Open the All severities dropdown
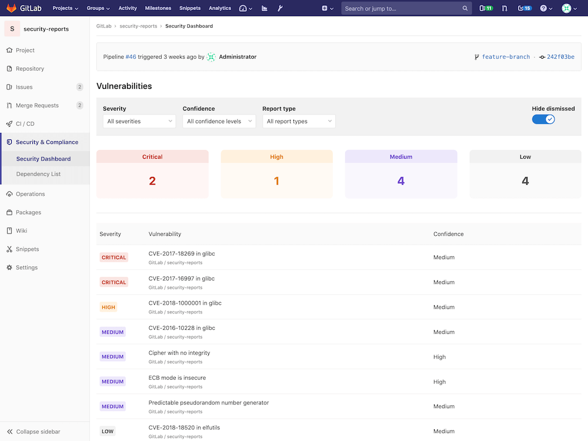 [x=139, y=121]
